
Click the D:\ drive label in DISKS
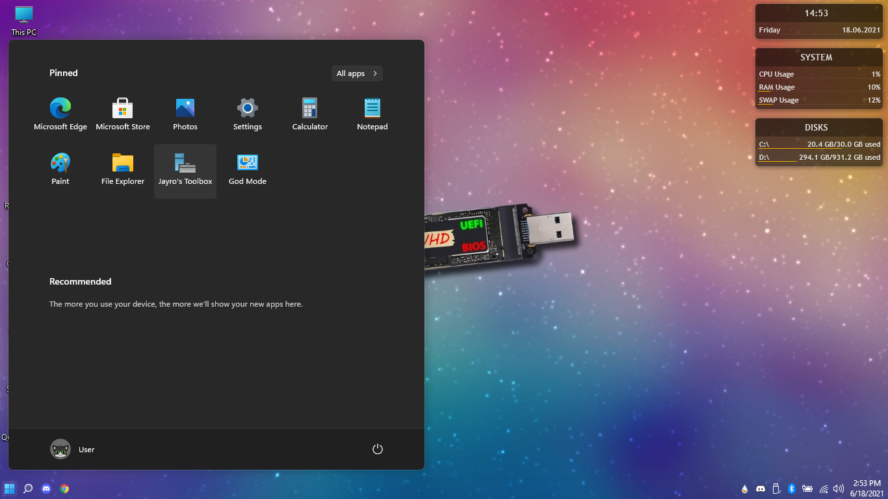(764, 157)
